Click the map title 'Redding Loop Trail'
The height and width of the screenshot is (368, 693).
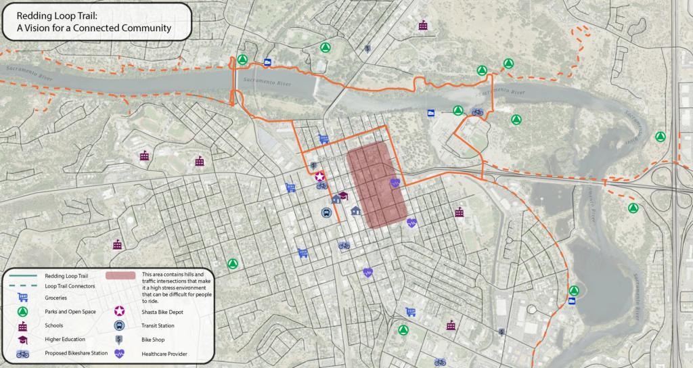point(61,15)
